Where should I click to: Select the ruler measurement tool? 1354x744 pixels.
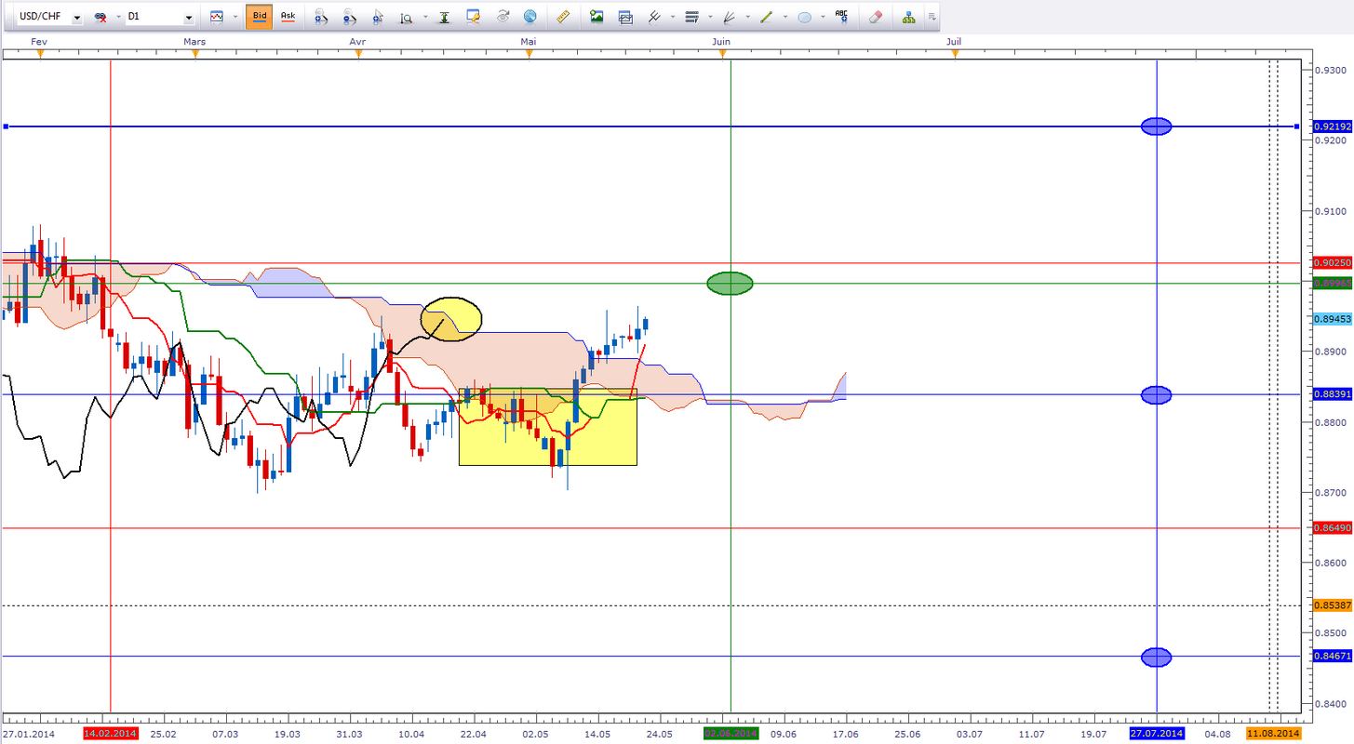coord(562,17)
